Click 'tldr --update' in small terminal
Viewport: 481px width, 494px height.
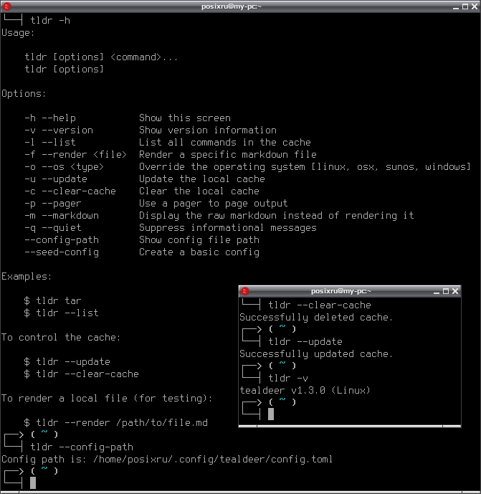coord(305,342)
